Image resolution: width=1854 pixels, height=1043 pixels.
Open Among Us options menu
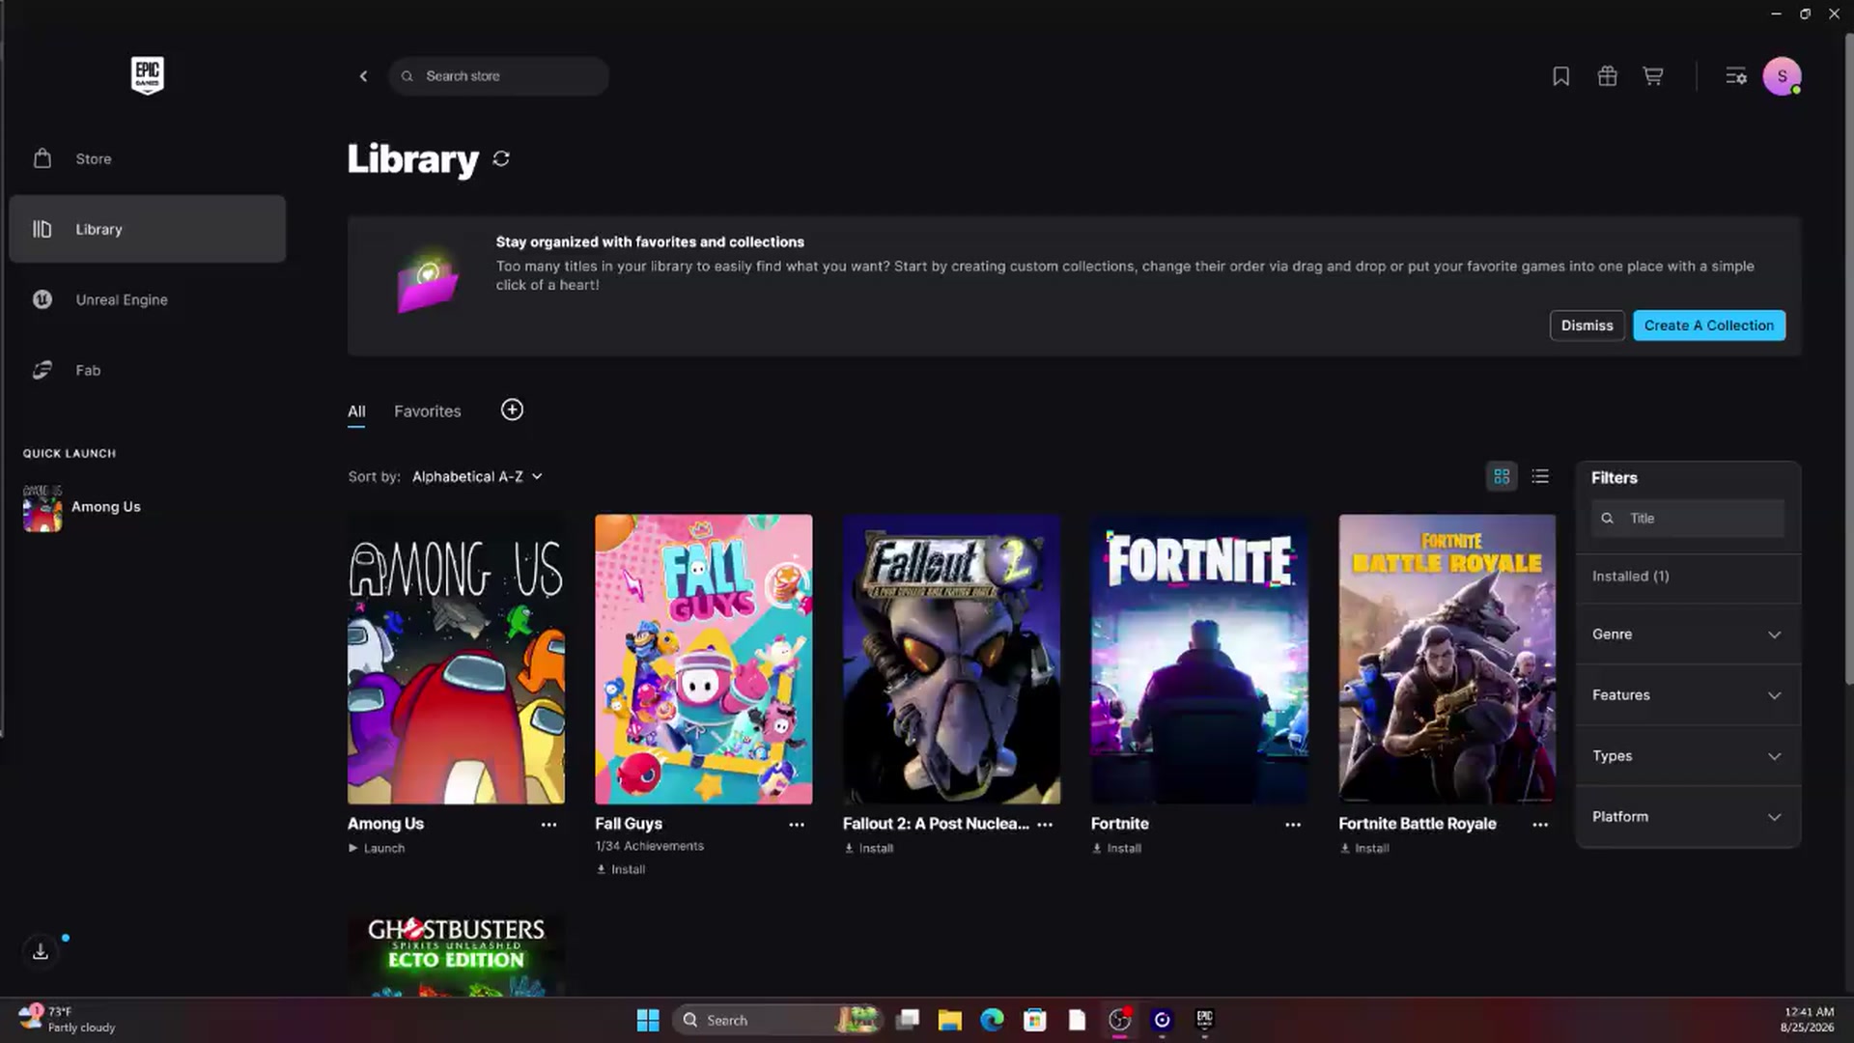click(x=548, y=825)
